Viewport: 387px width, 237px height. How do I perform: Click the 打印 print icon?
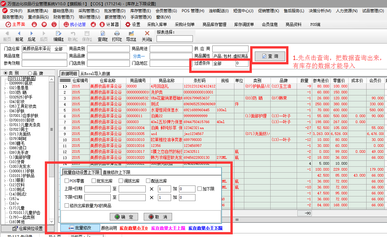tap(117, 36)
